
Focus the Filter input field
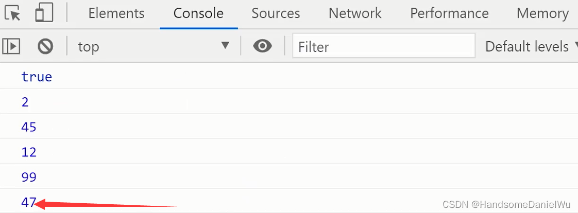pos(384,47)
